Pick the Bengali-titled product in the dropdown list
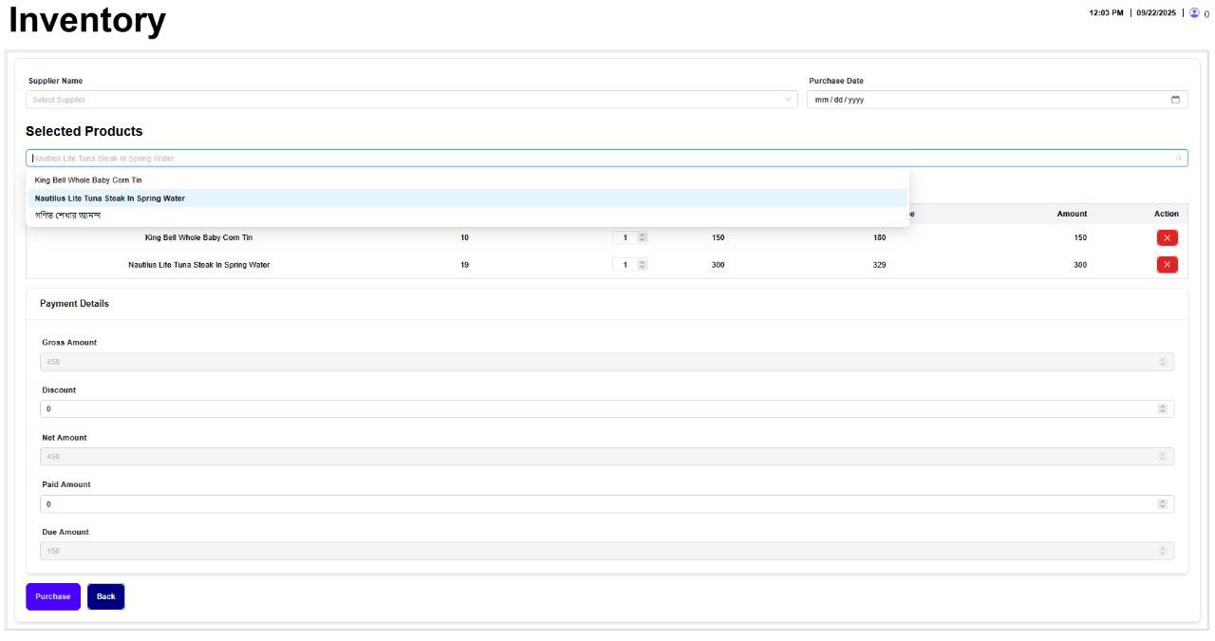1215x641 pixels. [67, 216]
